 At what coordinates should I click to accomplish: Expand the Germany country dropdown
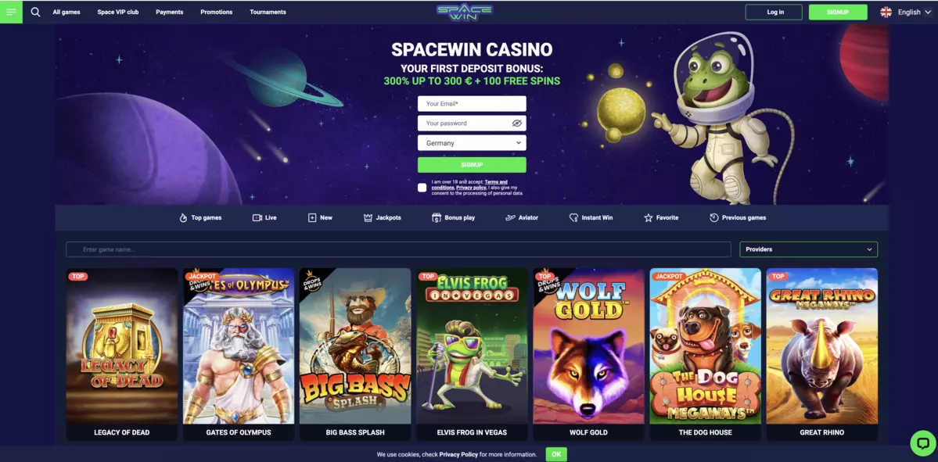click(x=472, y=143)
